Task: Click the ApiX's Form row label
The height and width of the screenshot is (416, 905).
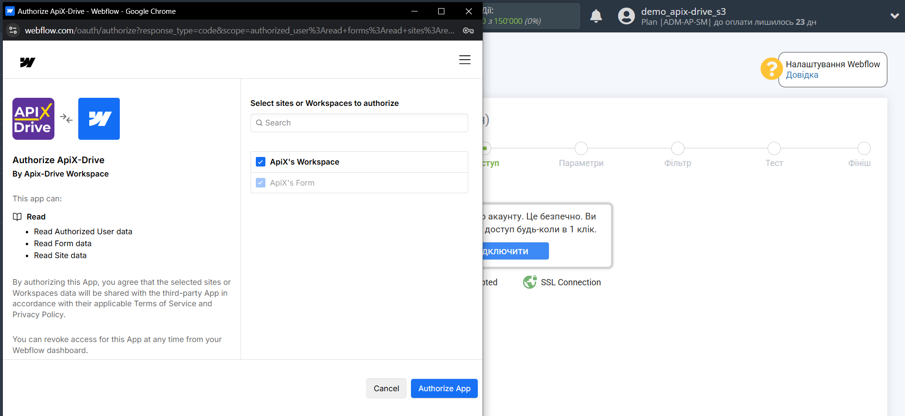Action: [x=292, y=183]
